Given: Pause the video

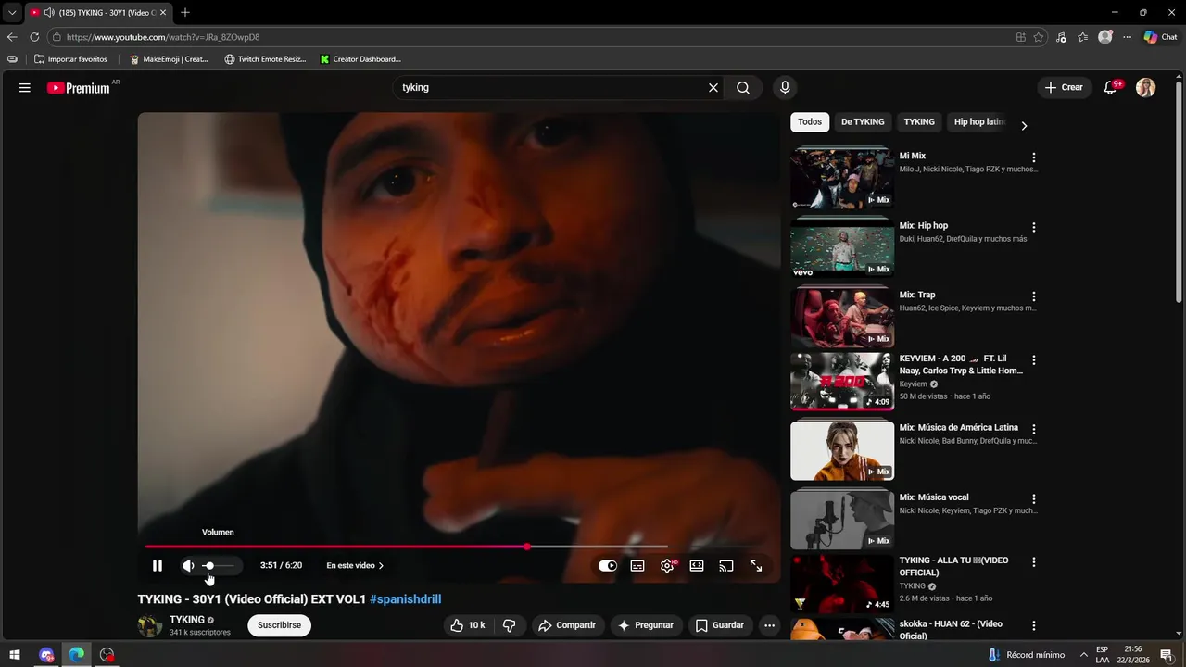Looking at the screenshot, I should click(x=158, y=566).
